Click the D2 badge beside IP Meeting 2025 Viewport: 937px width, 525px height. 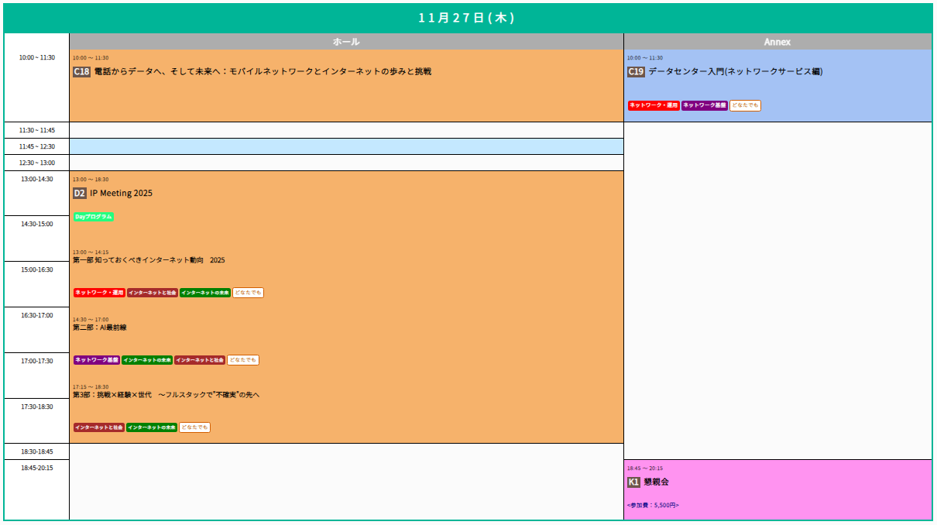click(x=79, y=194)
